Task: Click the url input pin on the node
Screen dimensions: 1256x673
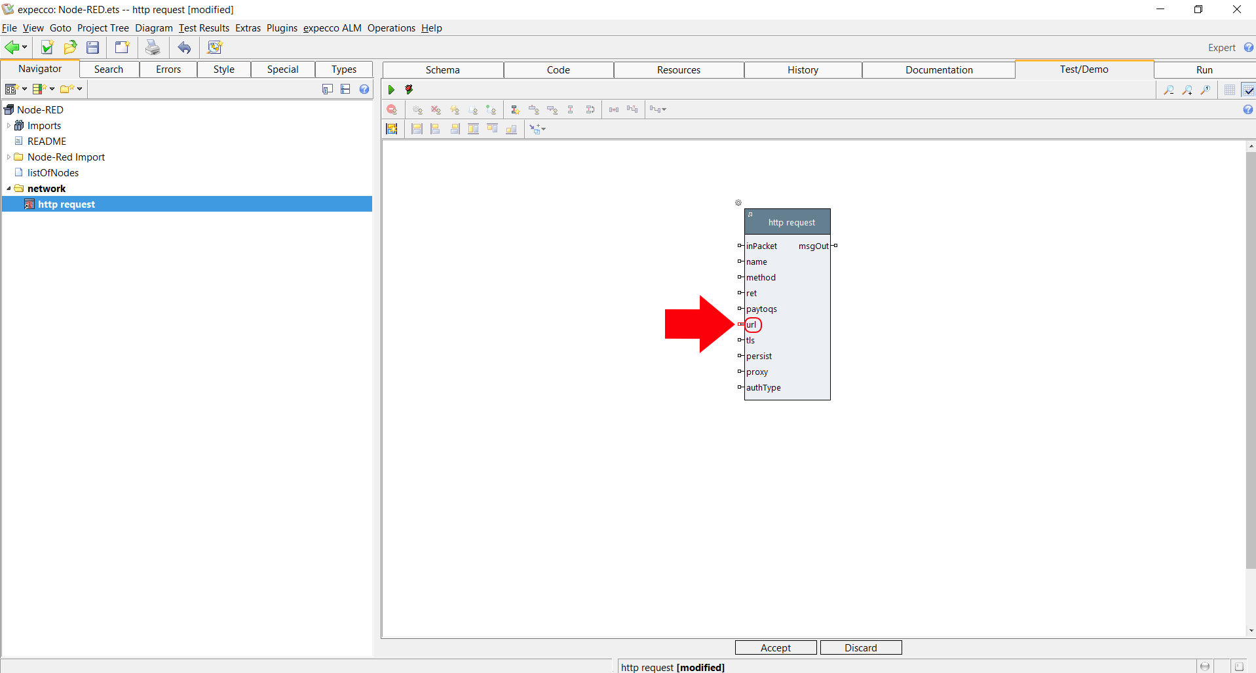Action: [x=740, y=324]
